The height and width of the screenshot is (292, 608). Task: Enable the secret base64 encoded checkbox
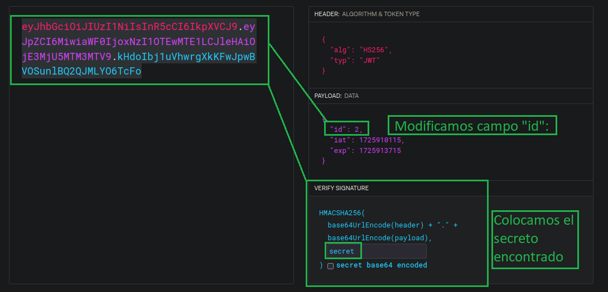pos(330,266)
